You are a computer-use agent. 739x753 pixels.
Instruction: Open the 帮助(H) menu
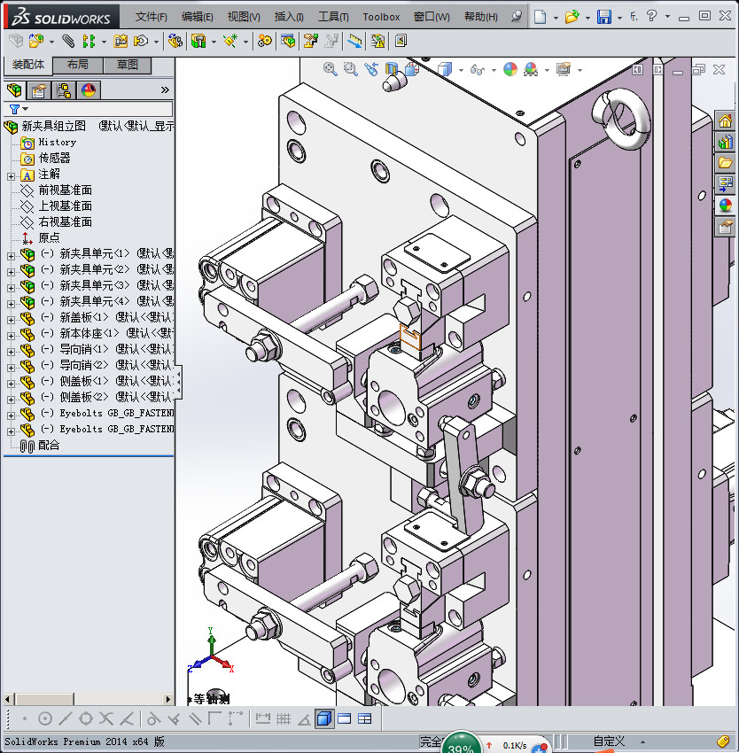click(x=481, y=17)
